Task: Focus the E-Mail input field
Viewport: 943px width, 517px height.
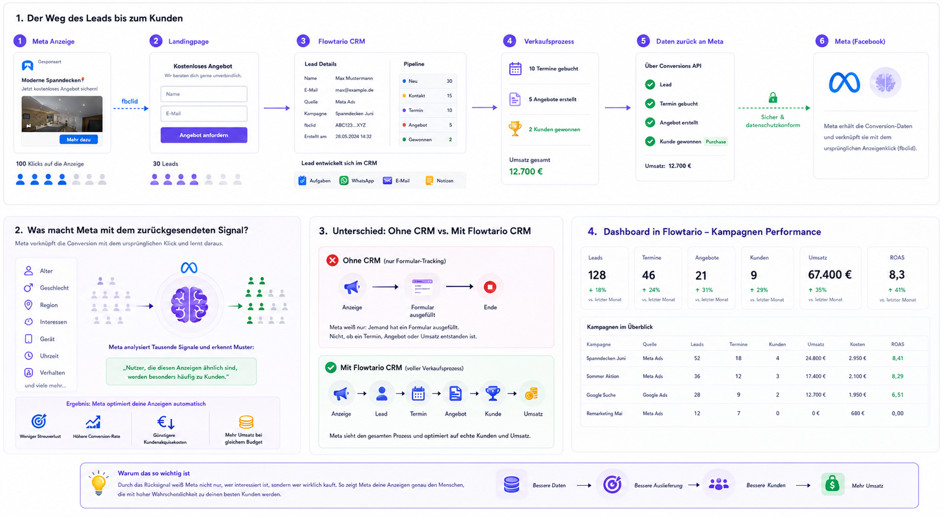Action: point(204,114)
